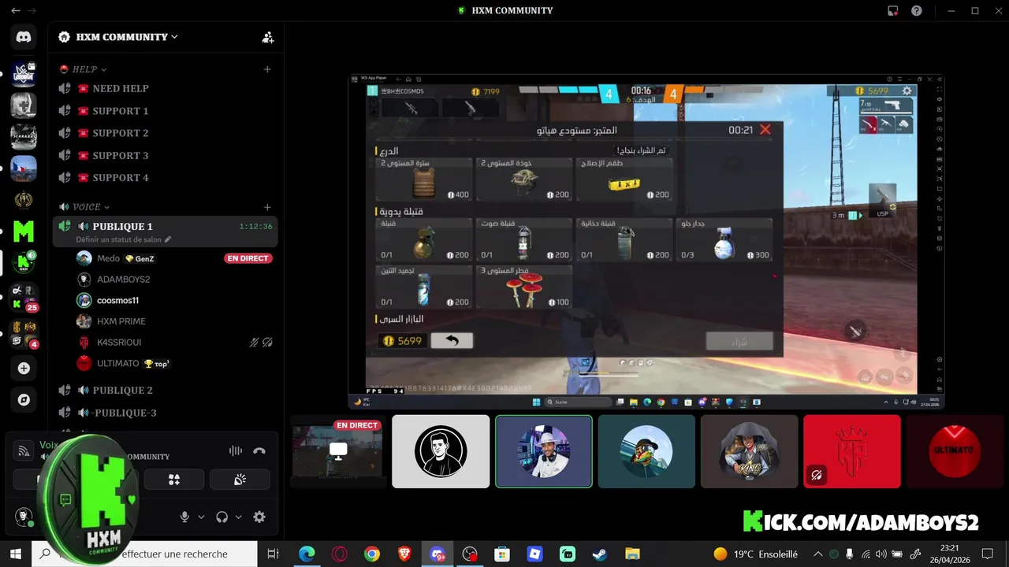
Task: Edit channel status pencil icon
Action: pyautogui.click(x=168, y=239)
